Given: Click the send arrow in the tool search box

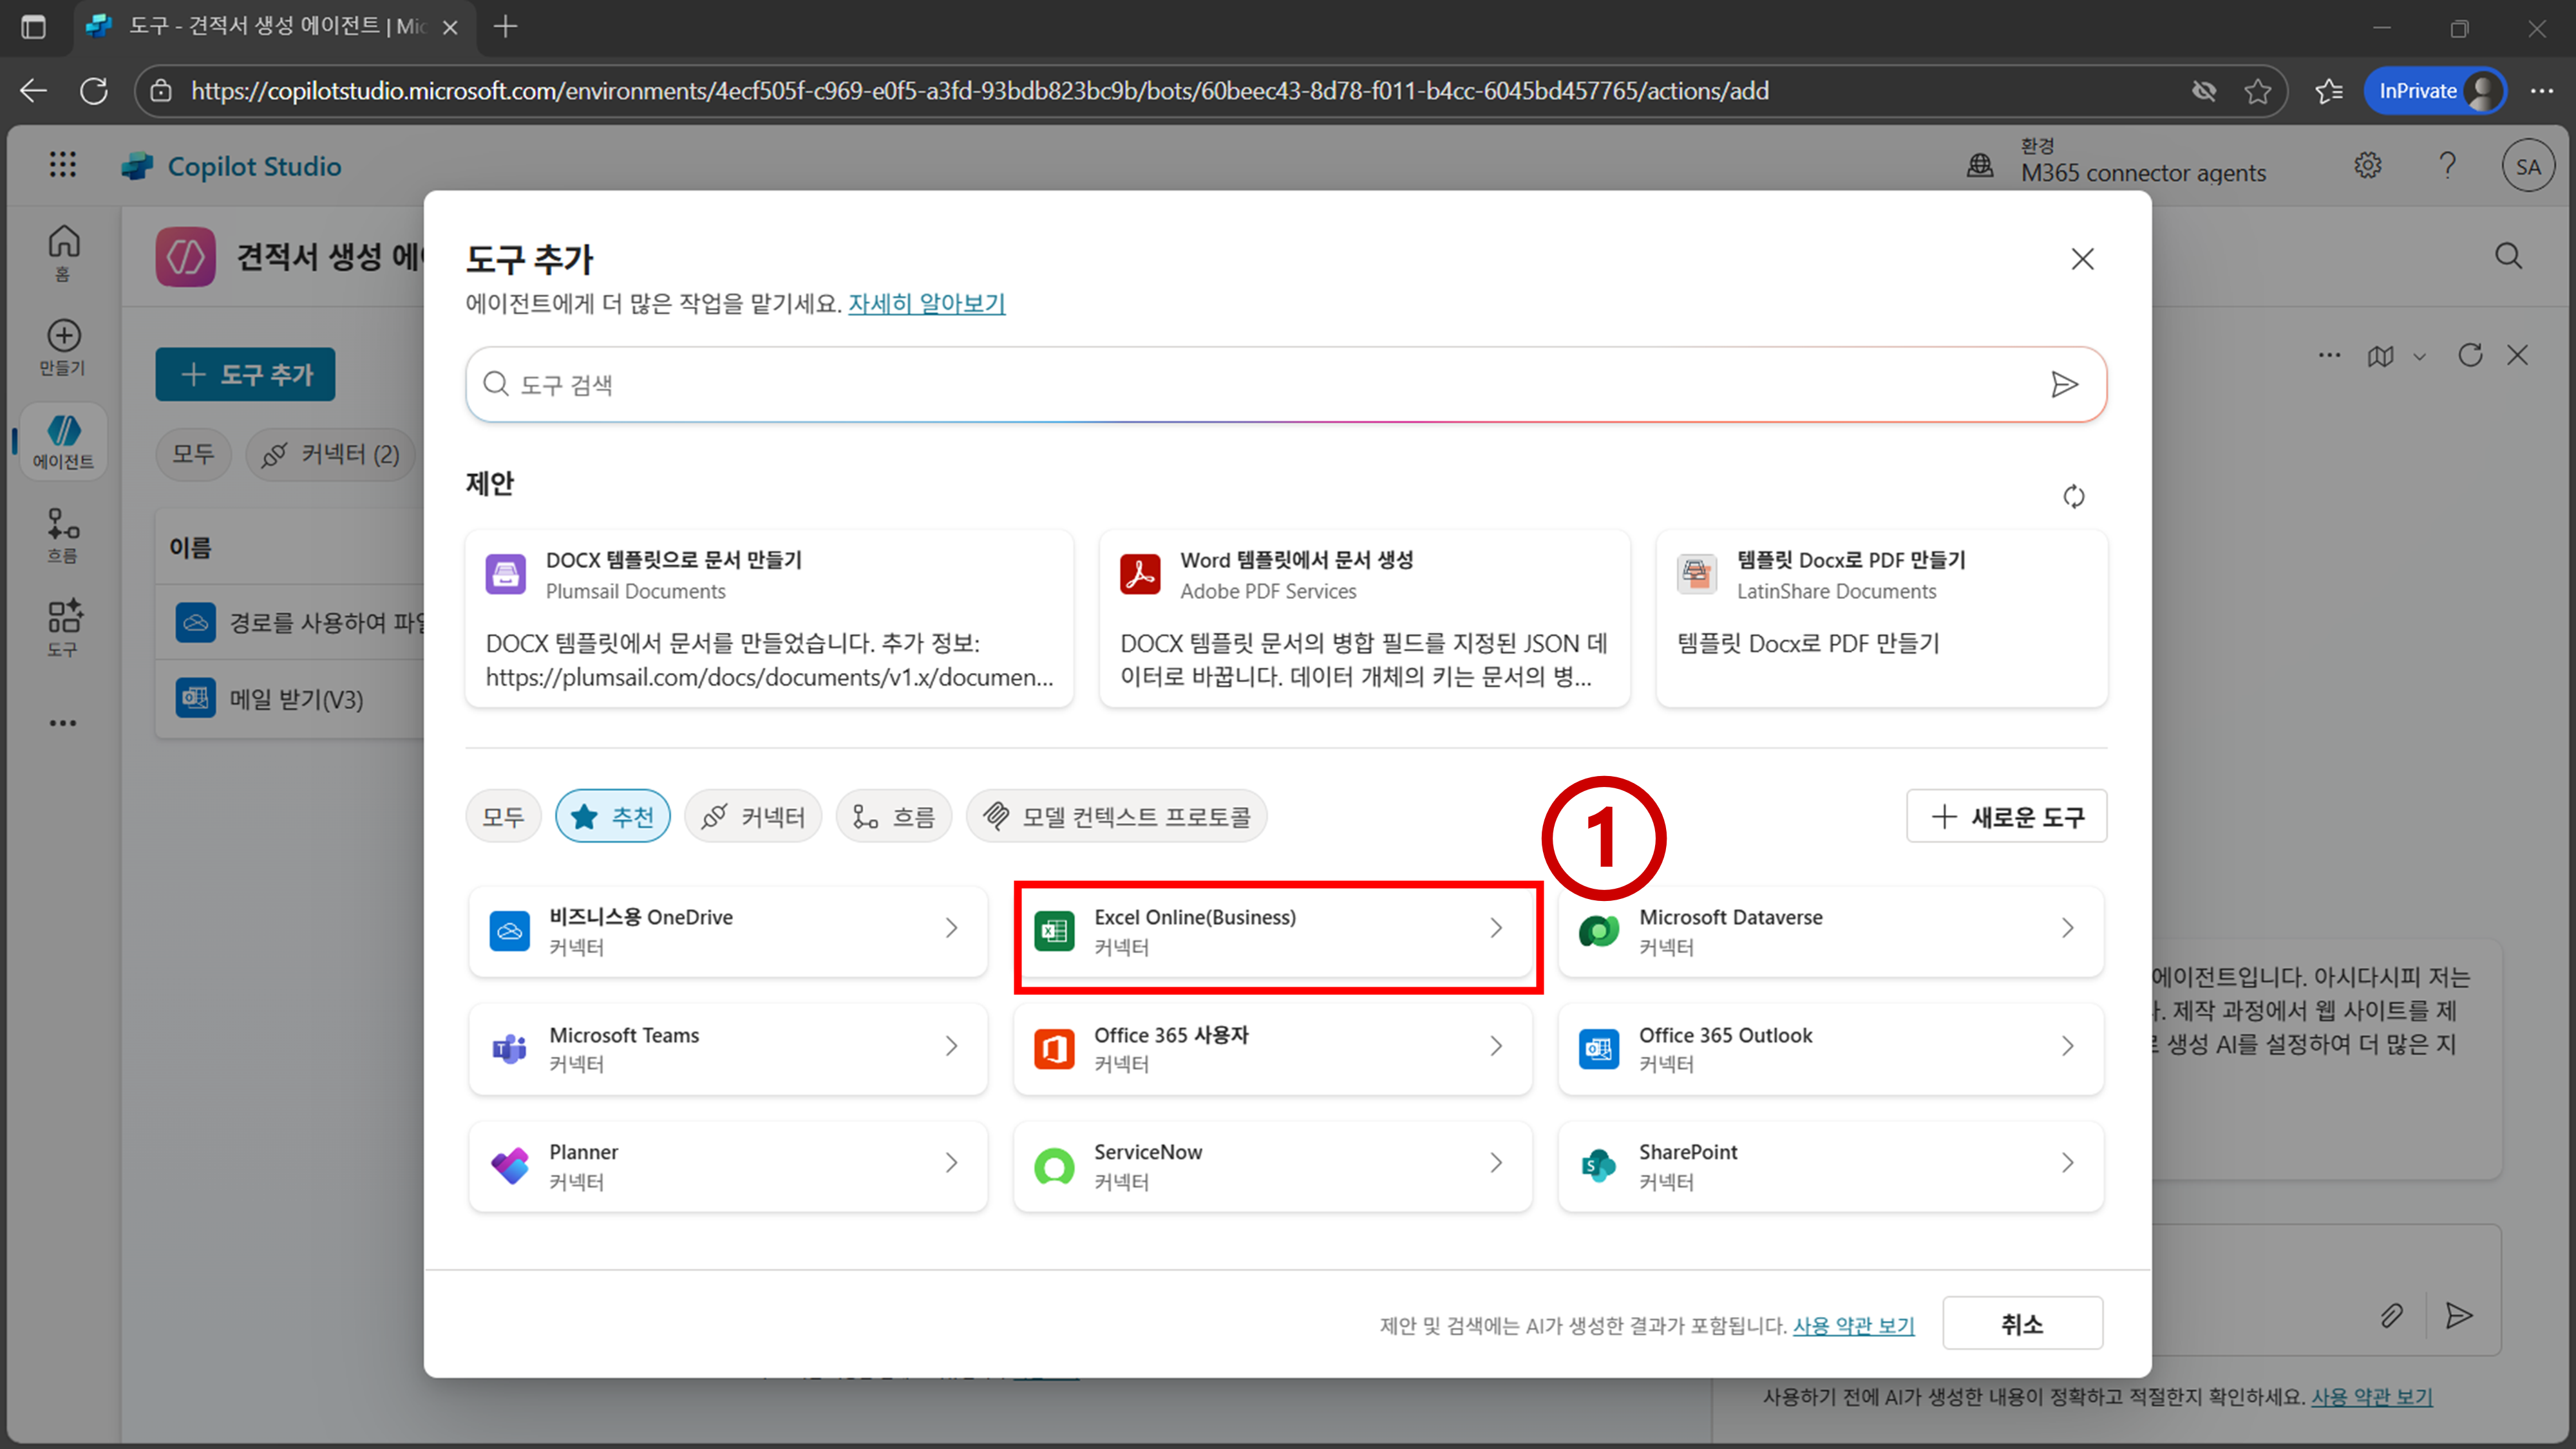Looking at the screenshot, I should tap(2063, 385).
